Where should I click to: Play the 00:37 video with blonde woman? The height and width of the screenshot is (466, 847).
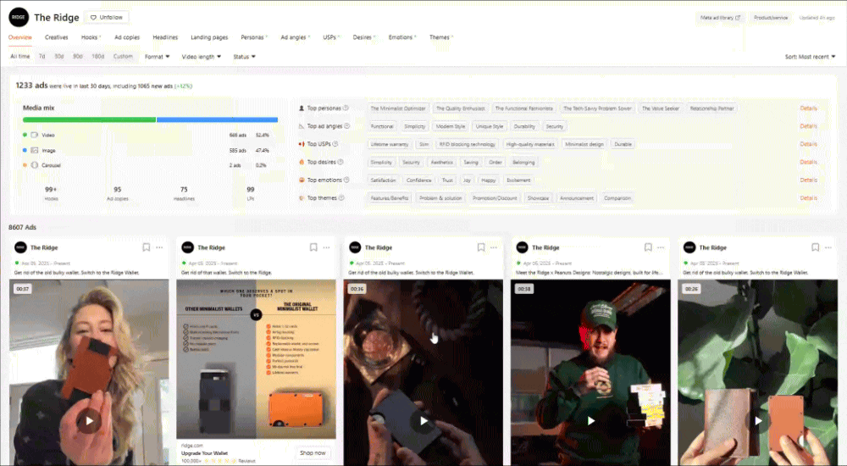click(89, 420)
